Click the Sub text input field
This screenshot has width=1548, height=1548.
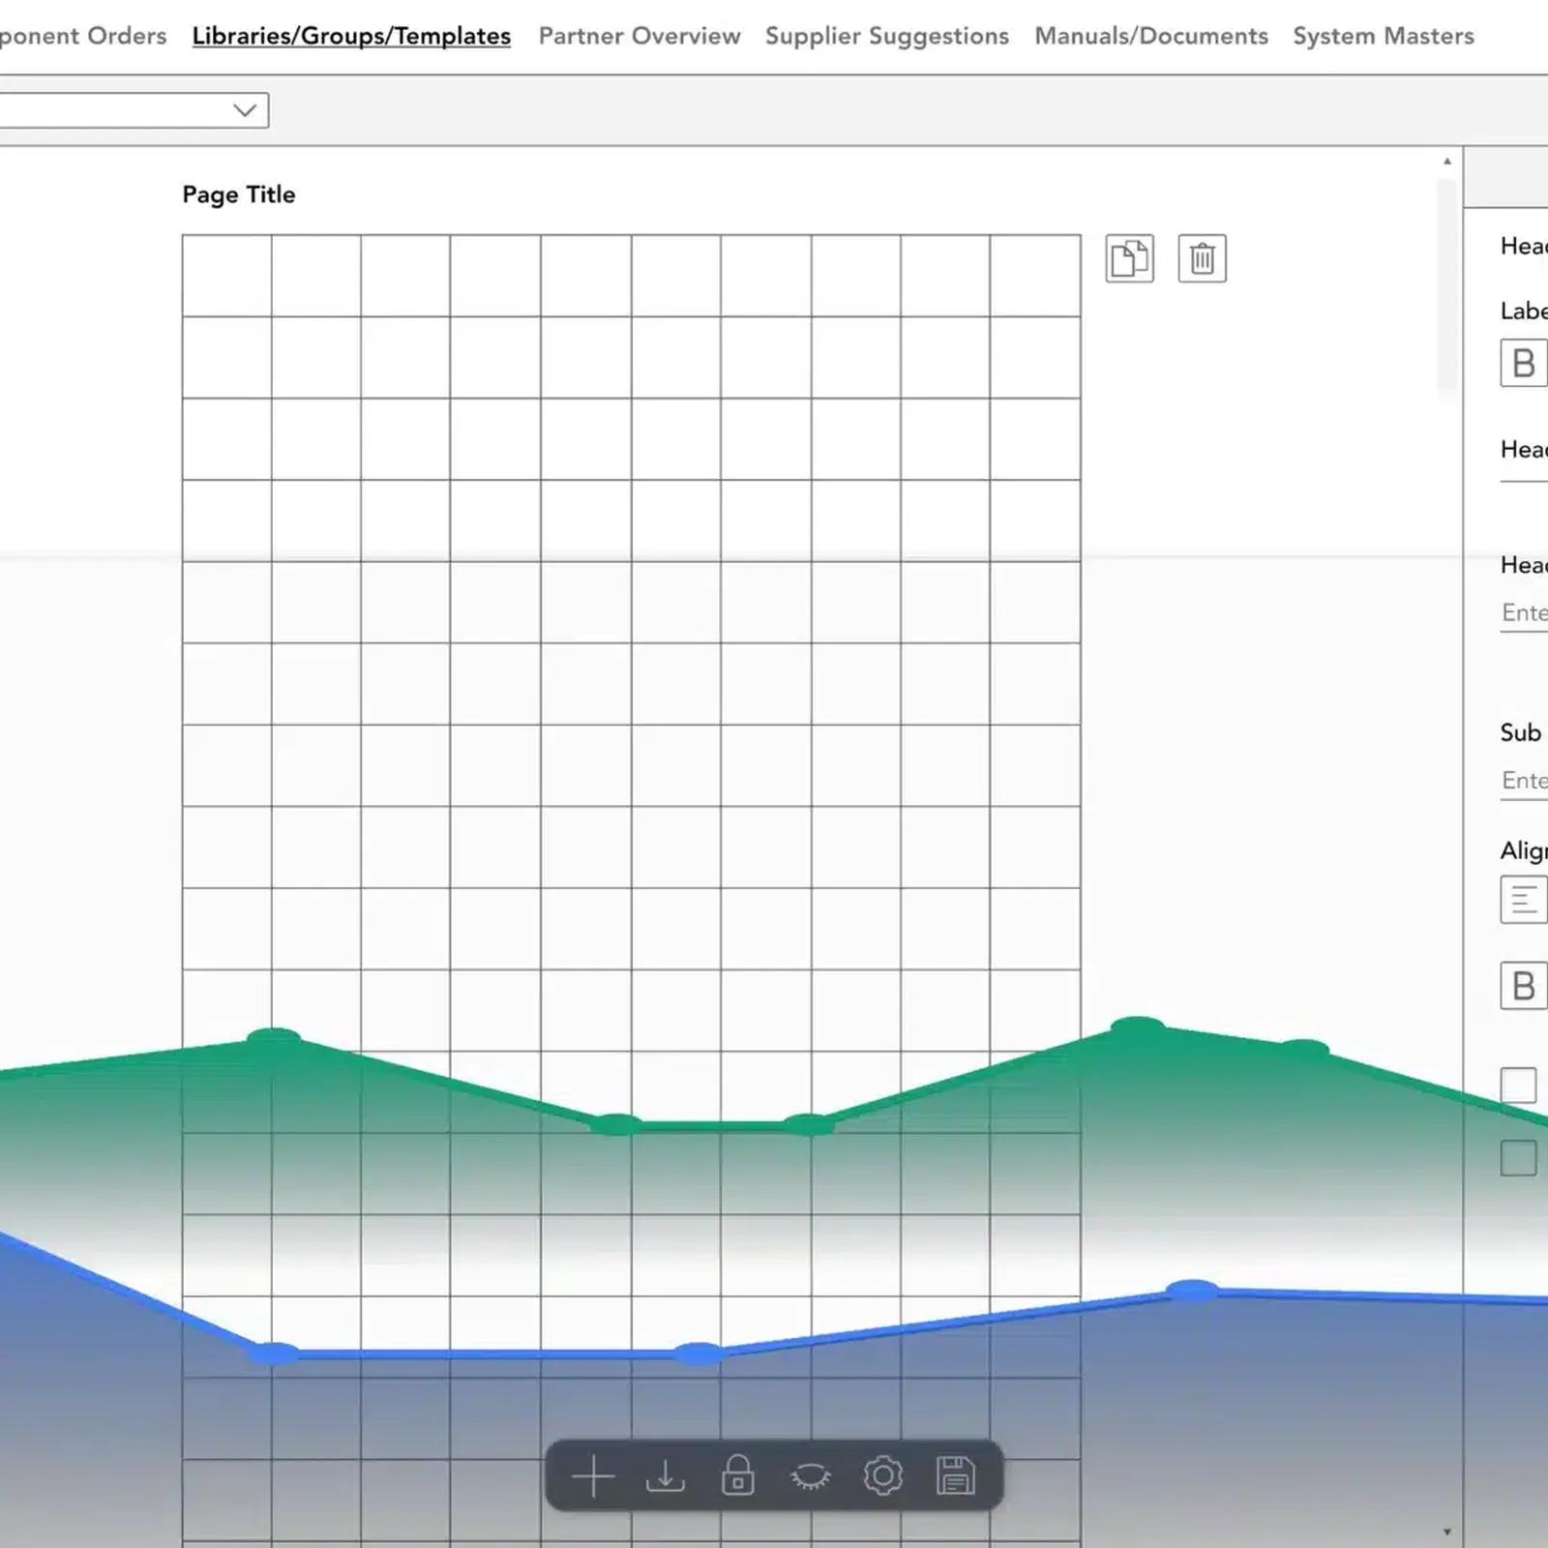[x=1524, y=781]
